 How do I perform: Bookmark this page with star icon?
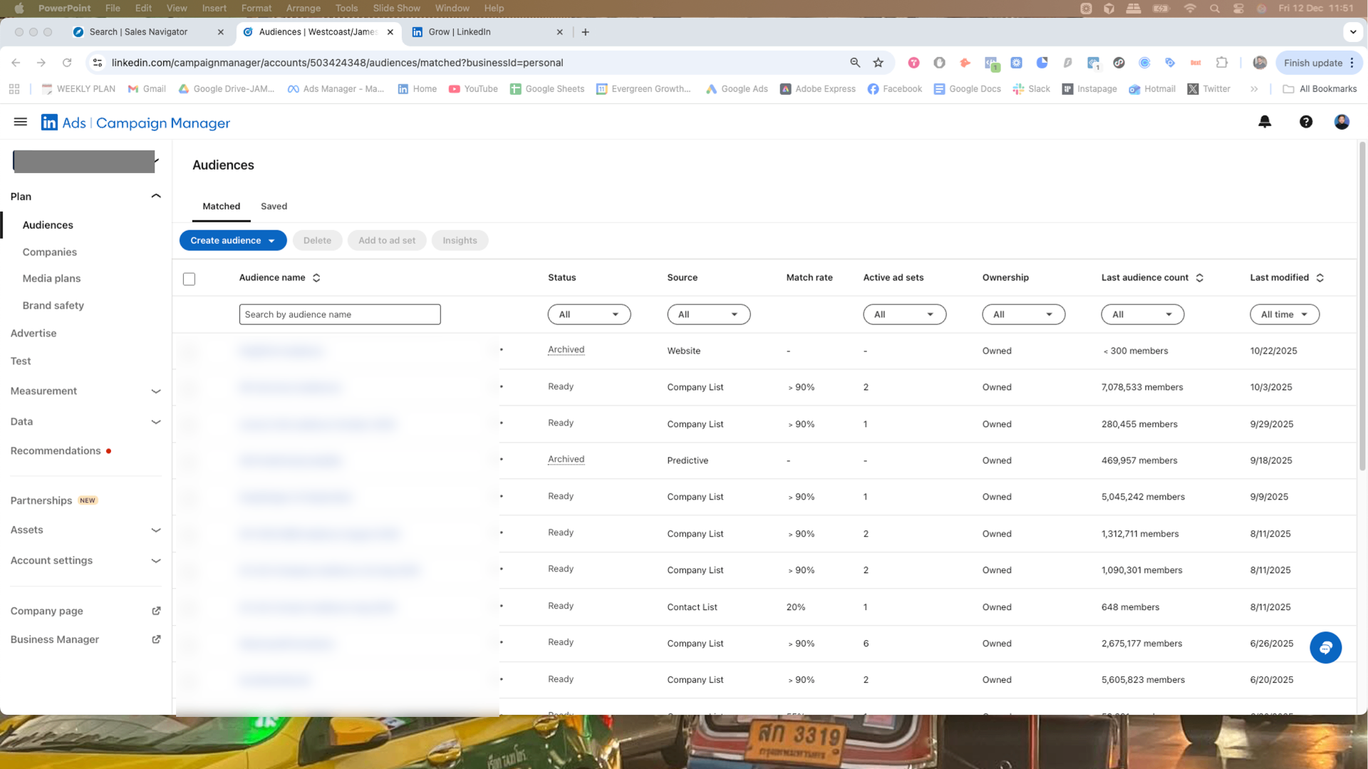click(878, 63)
